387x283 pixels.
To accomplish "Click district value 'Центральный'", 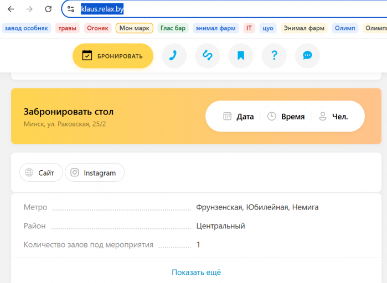I will [x=221, y=226].
